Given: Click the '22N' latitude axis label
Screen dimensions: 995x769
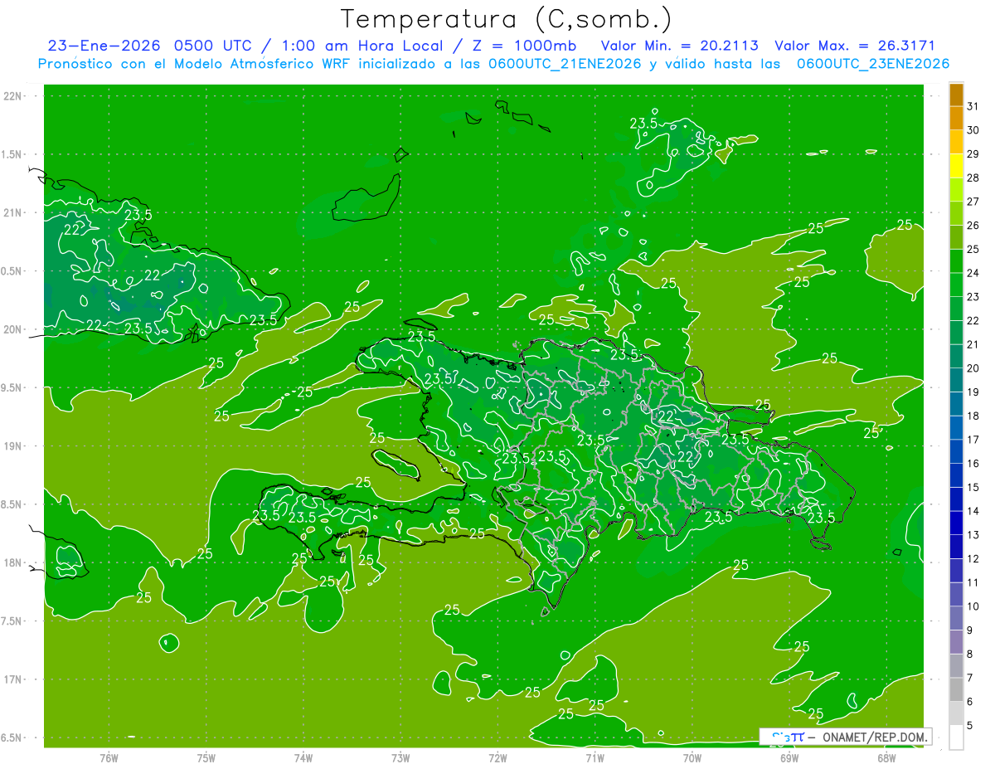Looking at the screenshot, I should (x=12, y=96).
